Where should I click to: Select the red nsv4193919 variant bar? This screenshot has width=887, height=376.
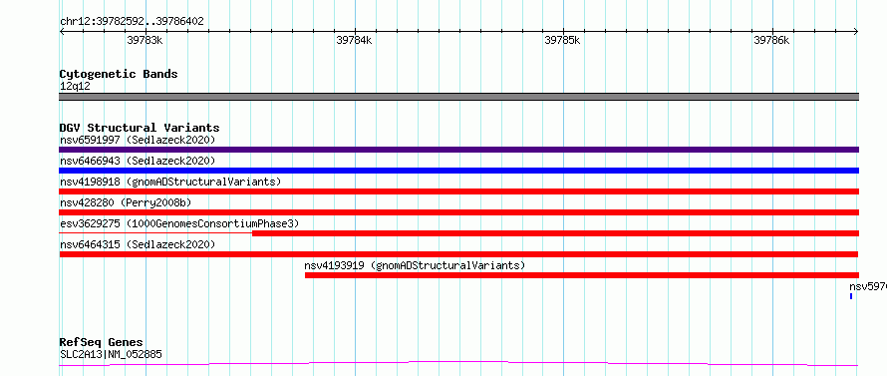click(582, 275)
